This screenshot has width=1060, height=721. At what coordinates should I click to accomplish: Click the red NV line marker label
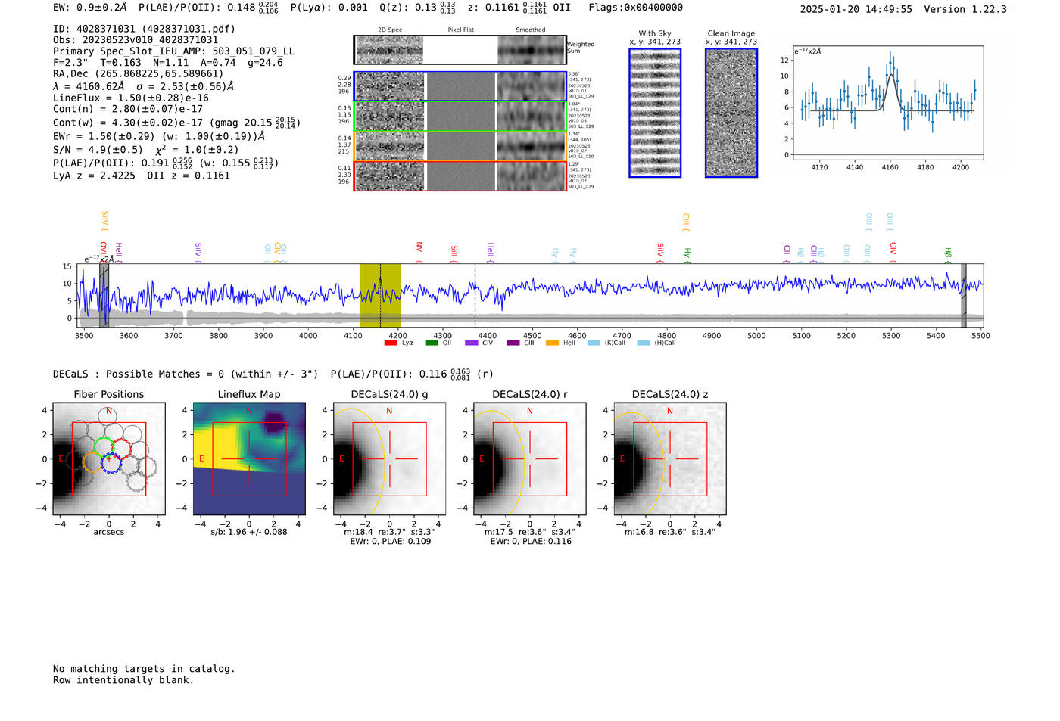click(x=419, y=248)
